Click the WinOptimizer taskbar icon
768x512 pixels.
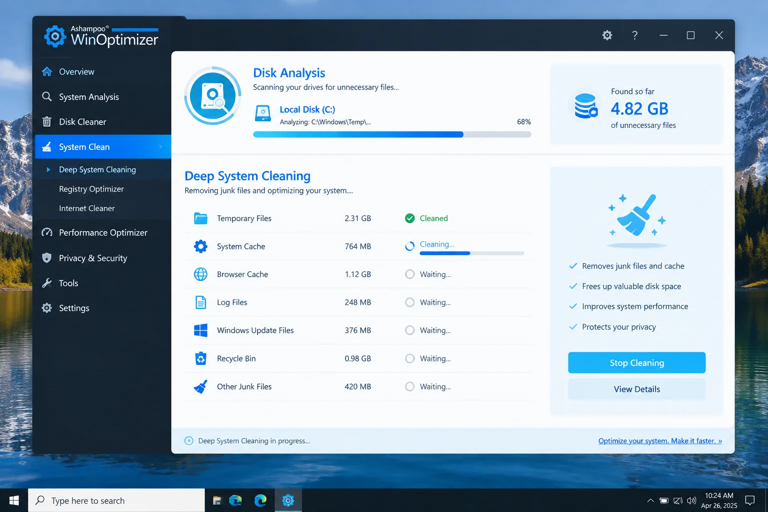click(288, 500)
